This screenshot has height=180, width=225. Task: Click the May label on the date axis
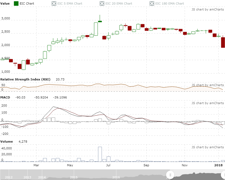(x=70, y=165)
